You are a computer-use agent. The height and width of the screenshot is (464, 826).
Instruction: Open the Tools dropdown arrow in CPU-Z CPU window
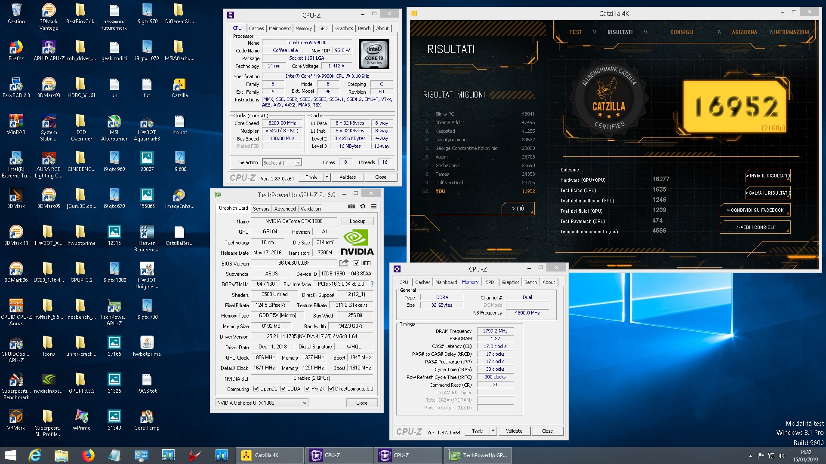click(327, 177)
